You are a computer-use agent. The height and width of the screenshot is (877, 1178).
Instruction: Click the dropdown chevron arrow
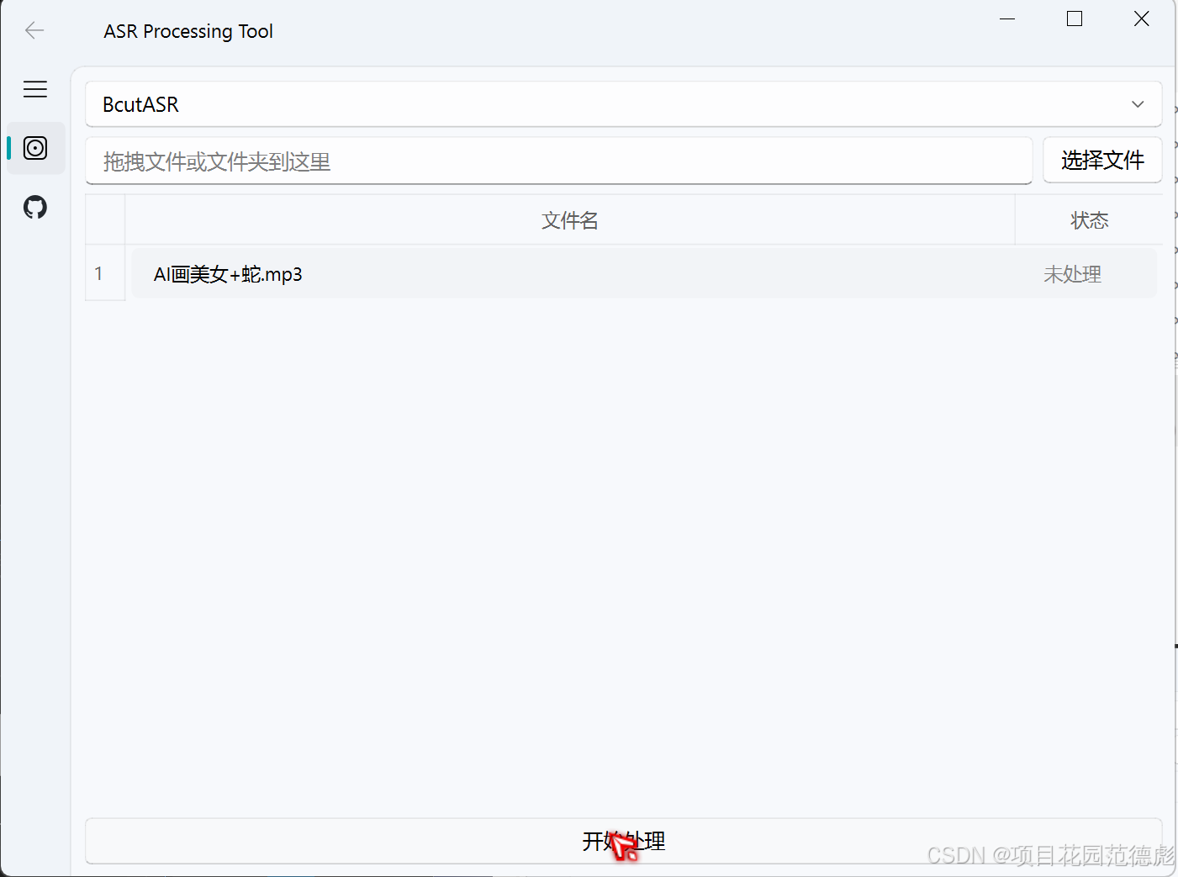(1138, 104)
